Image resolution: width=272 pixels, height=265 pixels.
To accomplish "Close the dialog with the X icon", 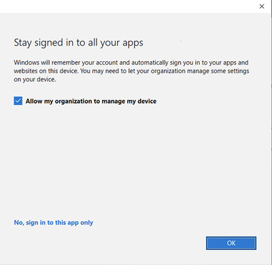I will 262,6.
